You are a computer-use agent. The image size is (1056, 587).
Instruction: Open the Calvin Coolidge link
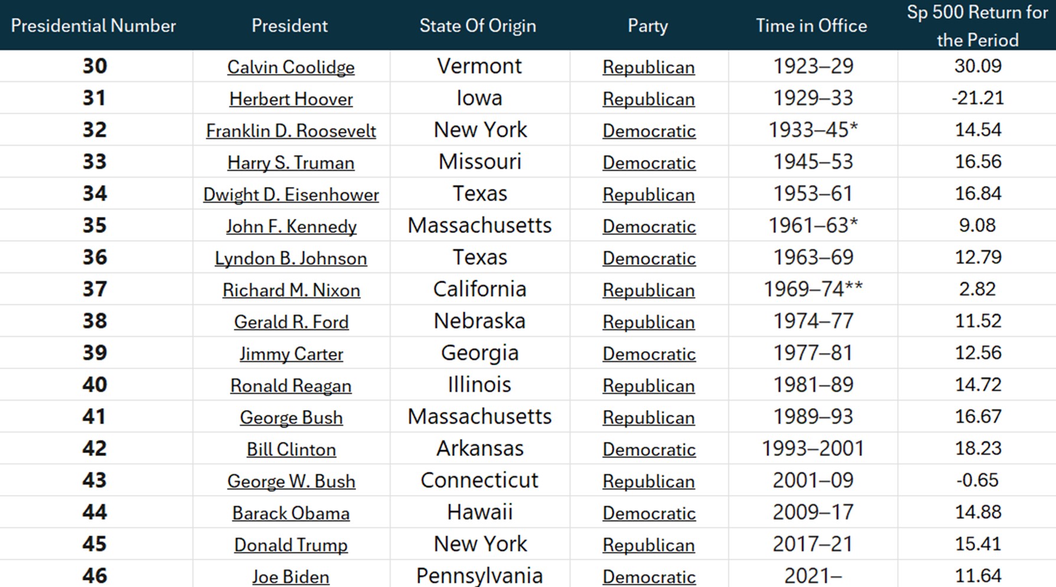click(x=291, y=67)
